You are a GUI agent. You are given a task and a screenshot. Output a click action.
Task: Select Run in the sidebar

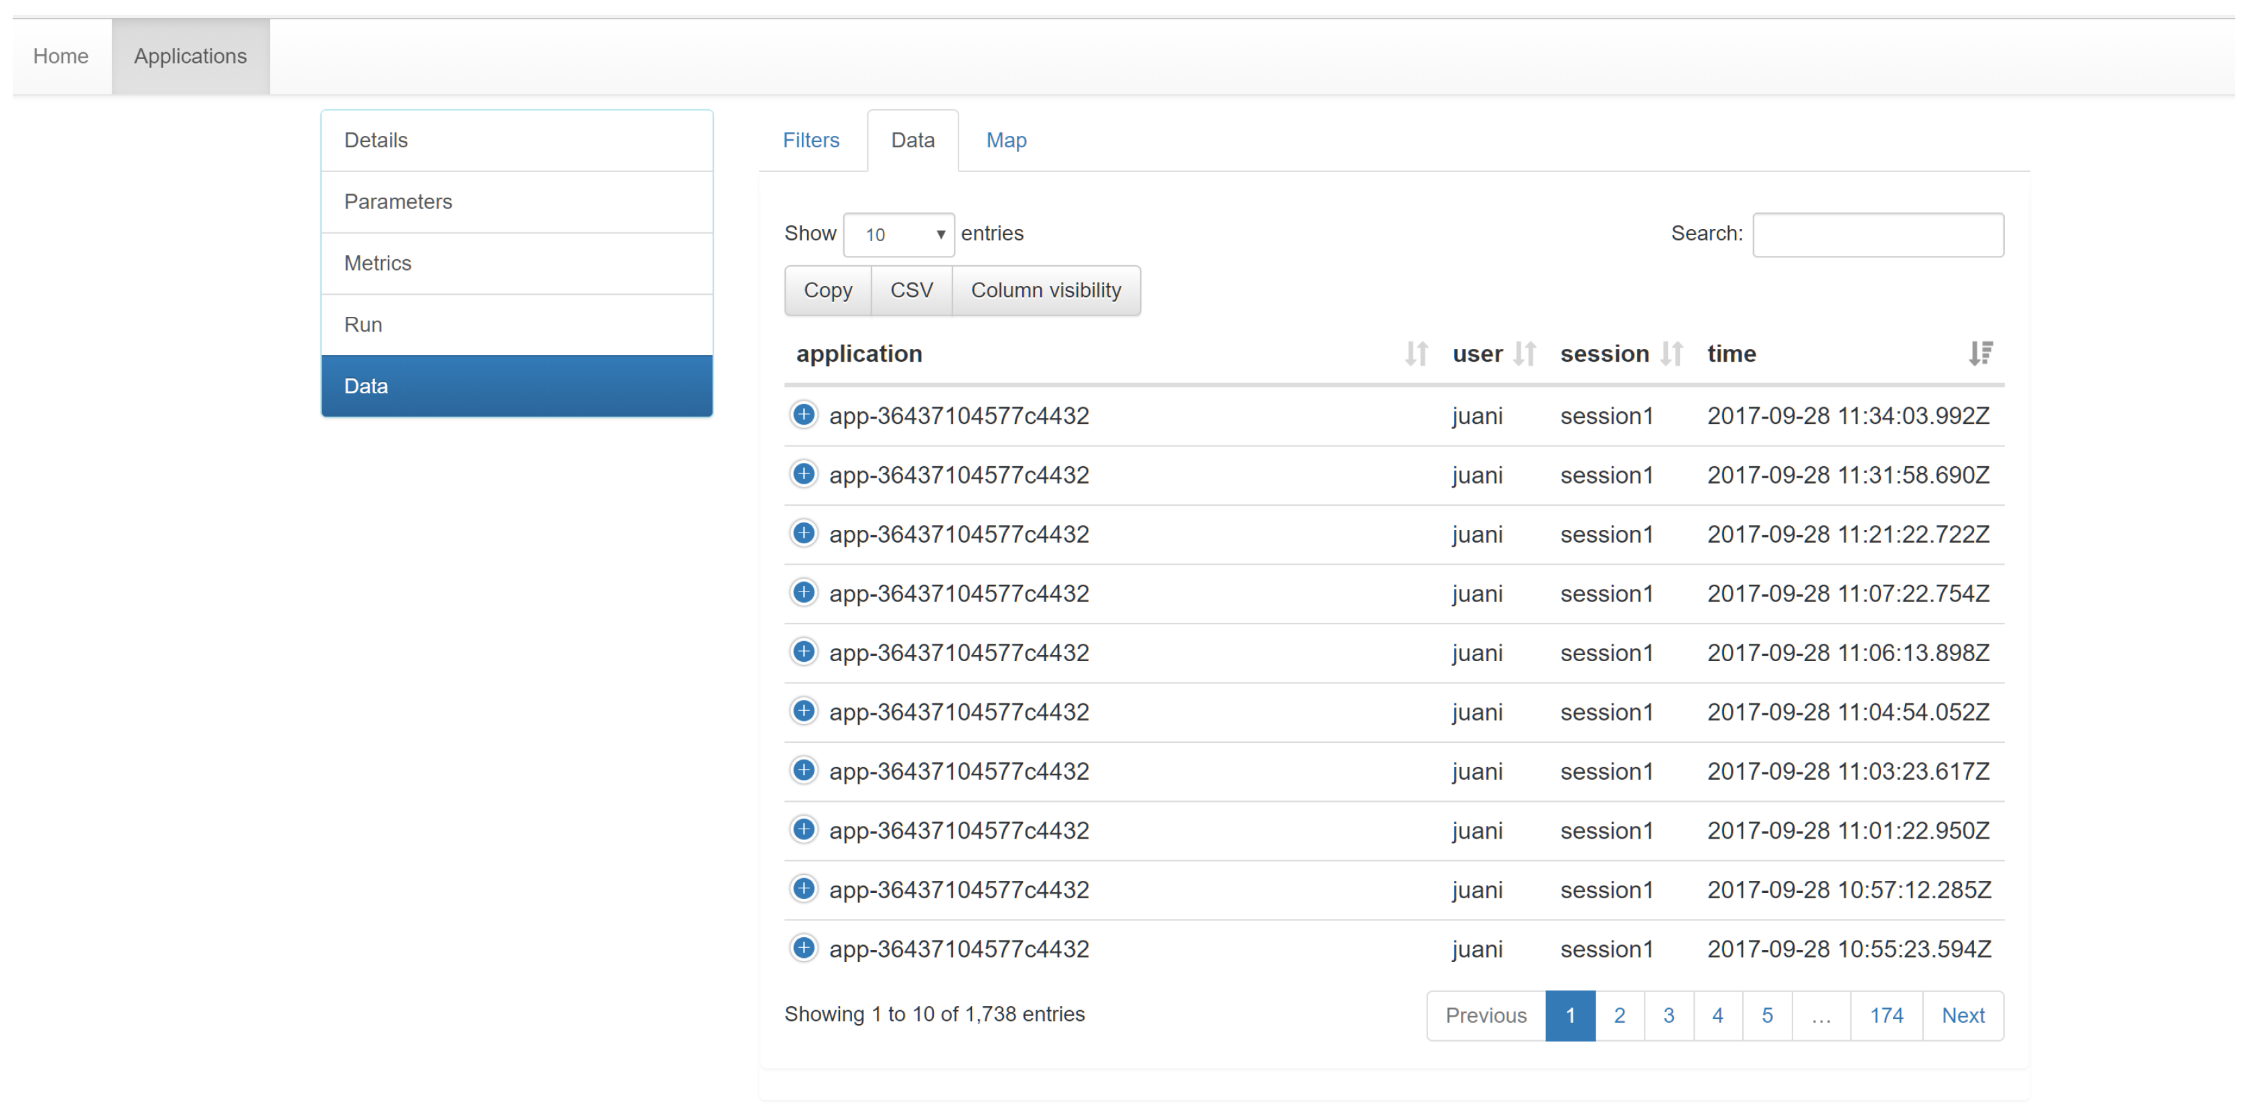click(516, 324)
